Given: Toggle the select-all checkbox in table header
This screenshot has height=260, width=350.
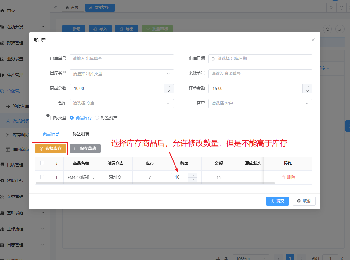Looking at the screenshot, I should 42,163.
